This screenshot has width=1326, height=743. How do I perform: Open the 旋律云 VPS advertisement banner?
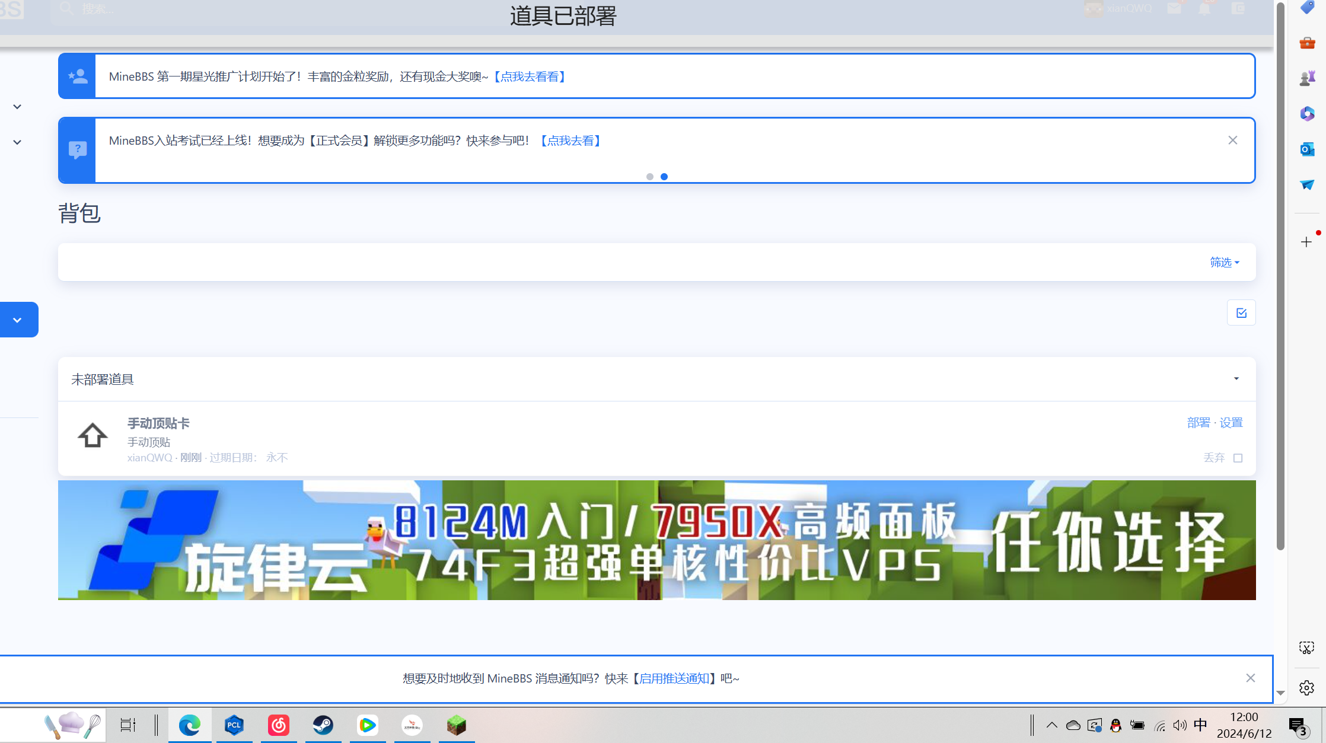656,540
